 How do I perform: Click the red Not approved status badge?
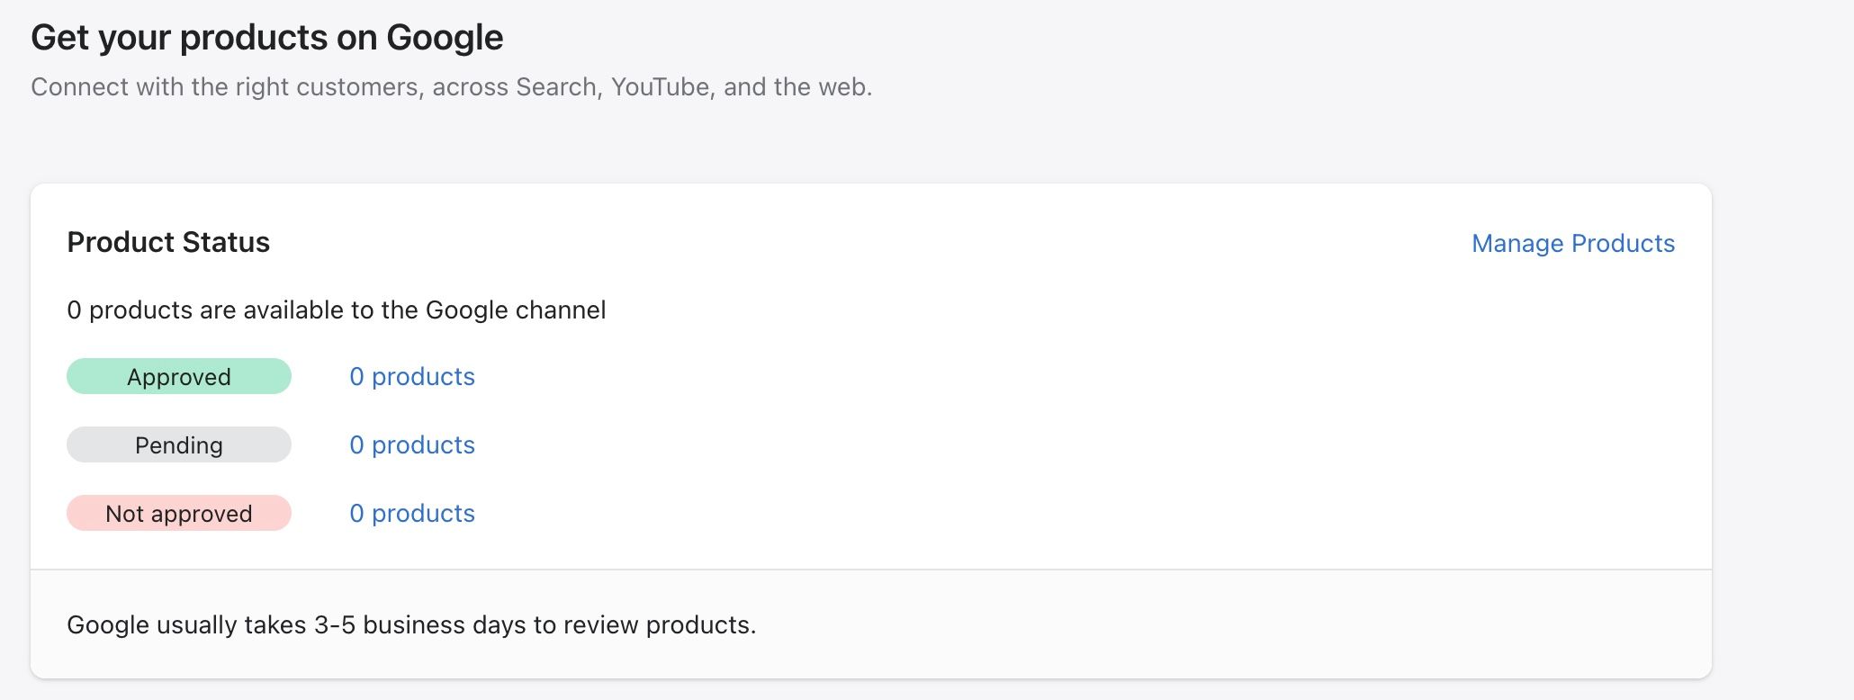(179, 513)
